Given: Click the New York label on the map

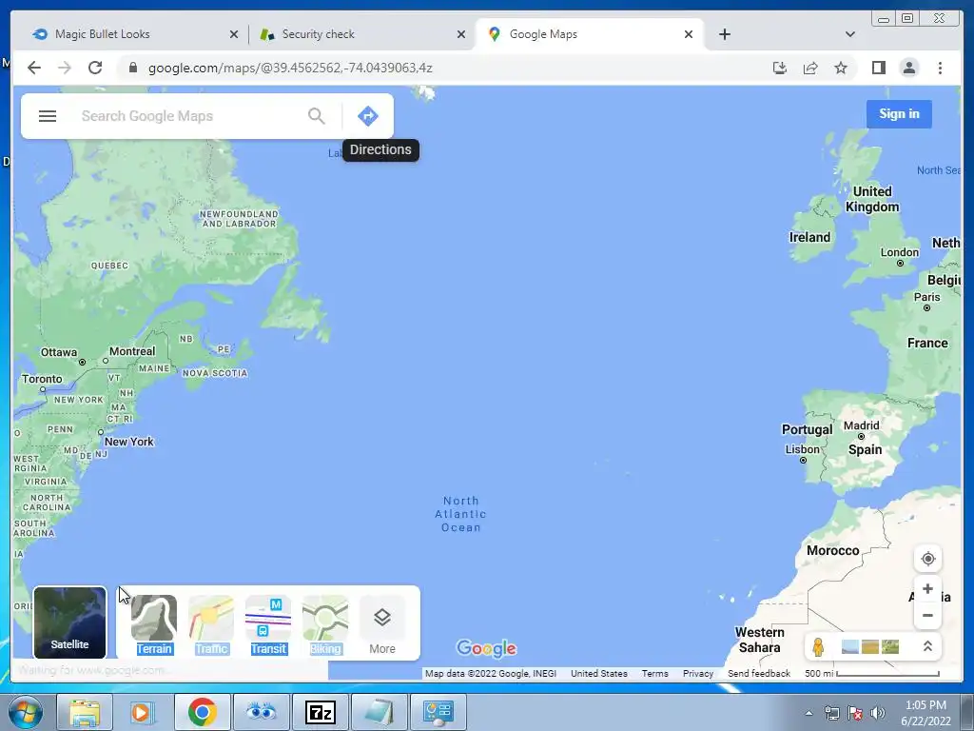Looking at the screenshot, I should (x=128, y=442).
